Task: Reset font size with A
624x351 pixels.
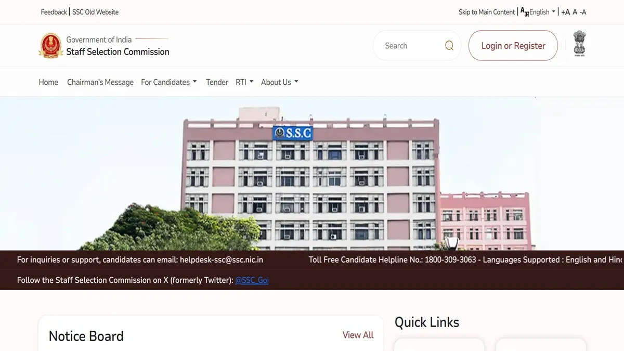Action: tap(575, 12)
